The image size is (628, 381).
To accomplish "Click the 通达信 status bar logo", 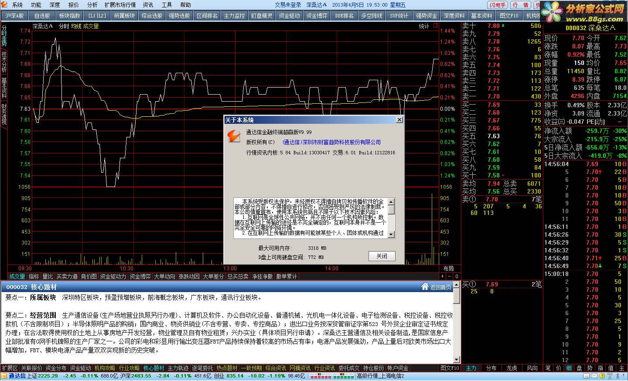I will coord(14,376).
